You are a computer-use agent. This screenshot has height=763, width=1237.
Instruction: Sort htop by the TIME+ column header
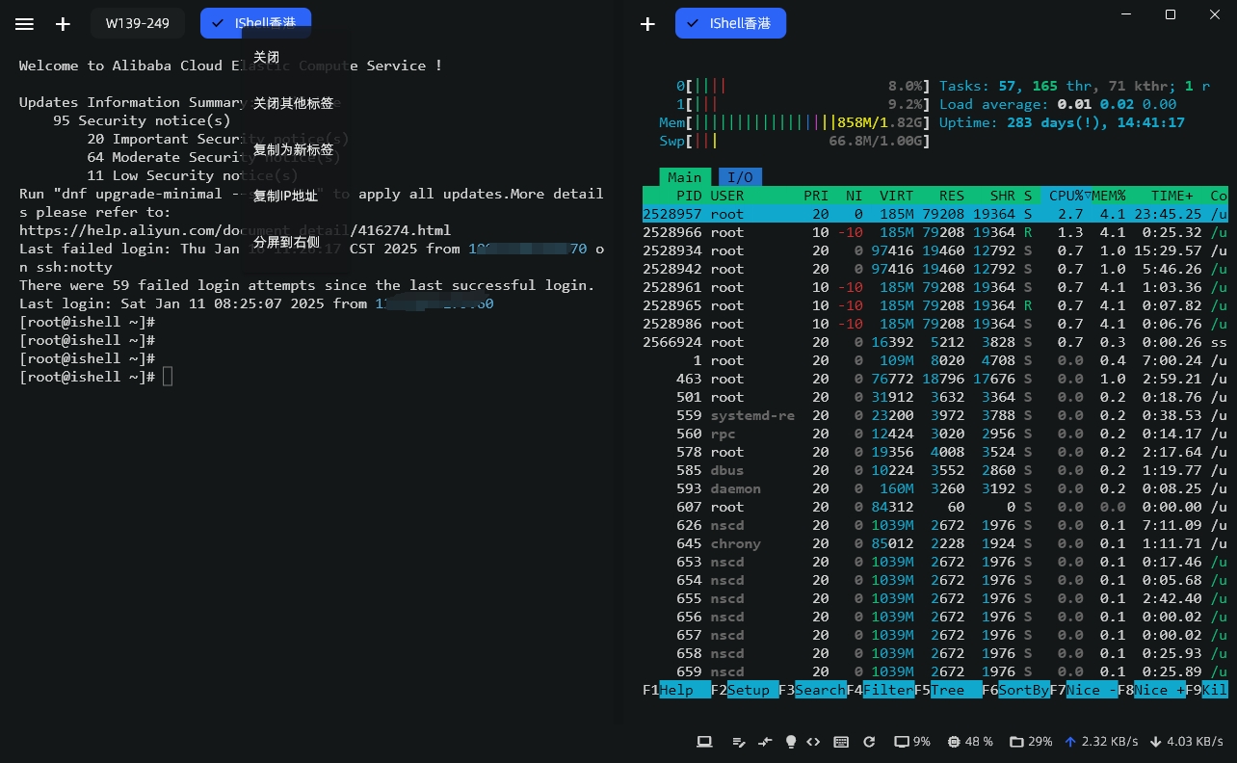1172,195
